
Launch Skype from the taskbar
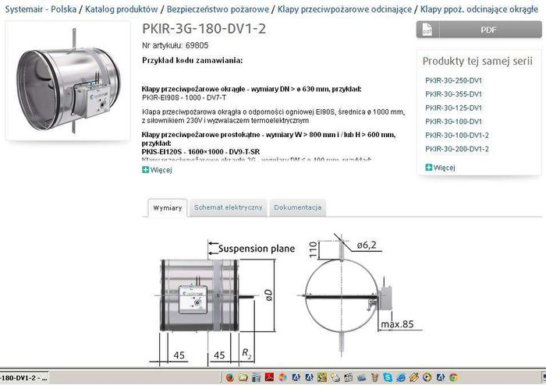pyautogui.click(x=388, y=377)
